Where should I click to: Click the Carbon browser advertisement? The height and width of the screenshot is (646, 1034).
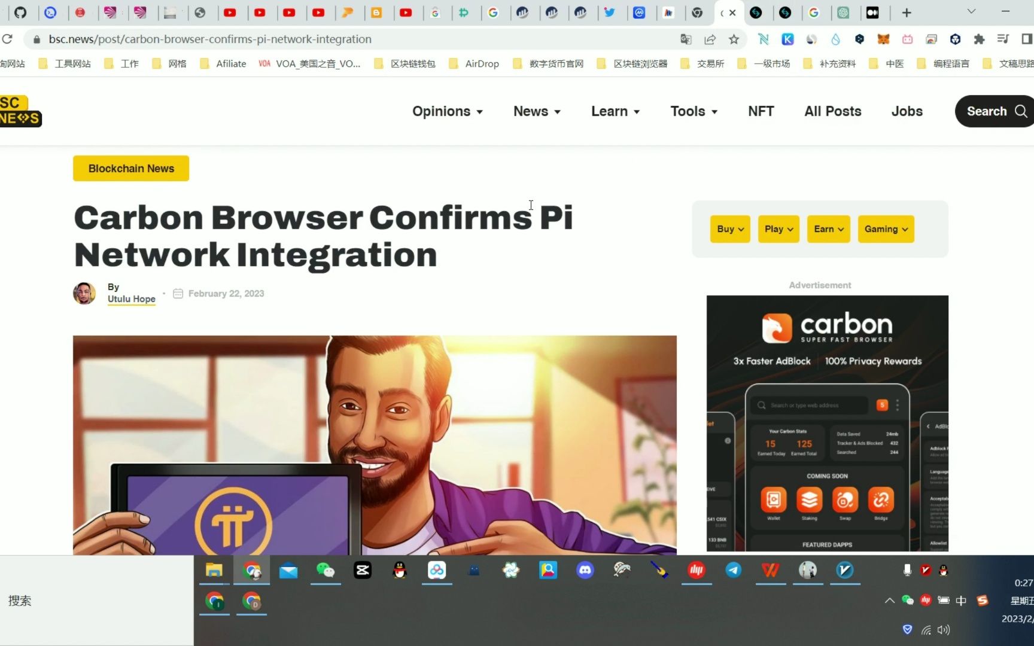[x=828, y=423]
